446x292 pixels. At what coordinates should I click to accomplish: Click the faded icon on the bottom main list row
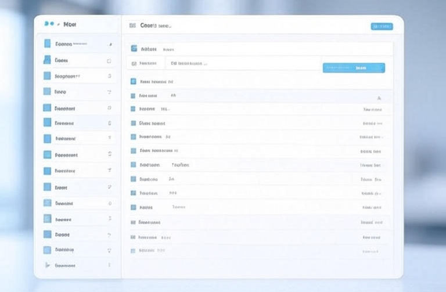(x=133, y=251)
